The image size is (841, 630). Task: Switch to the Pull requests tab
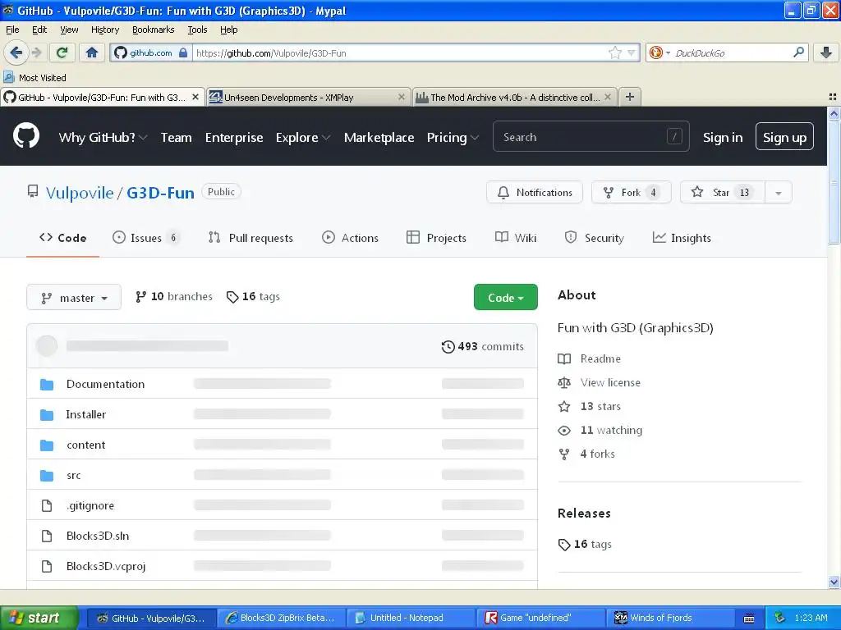pyautogui.click(x=250, y=238)
